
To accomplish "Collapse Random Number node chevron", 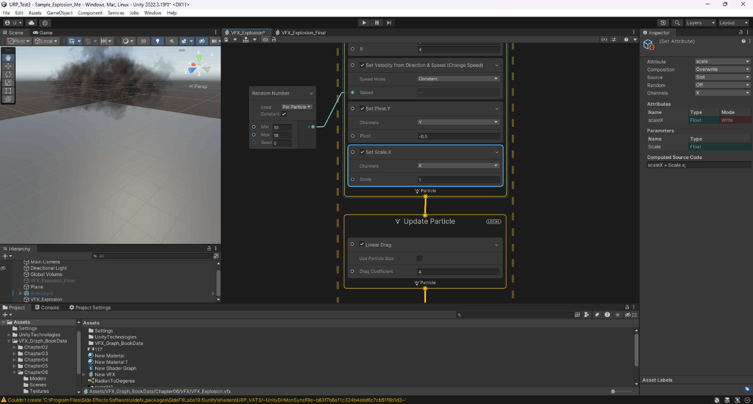I will (311, 93).
